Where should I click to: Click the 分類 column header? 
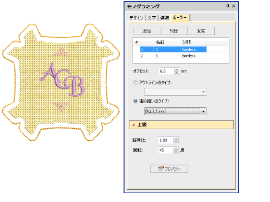[x=193, y=42]
